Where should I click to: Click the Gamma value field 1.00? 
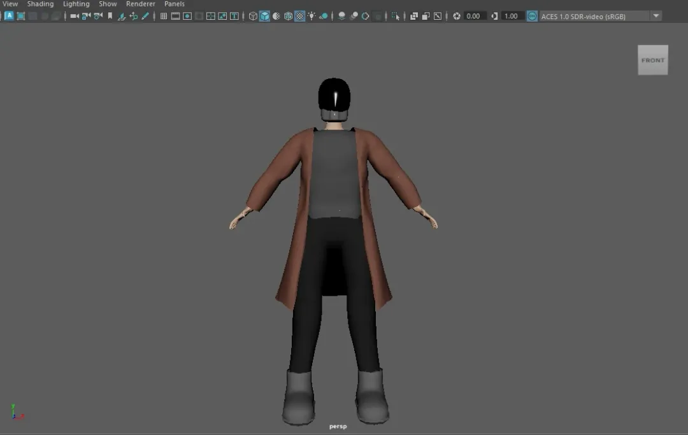point(512,16)
